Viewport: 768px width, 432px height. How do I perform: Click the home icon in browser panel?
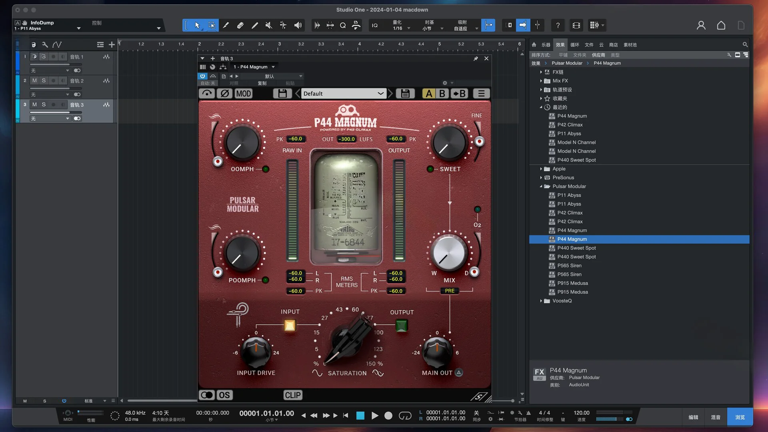534,45
